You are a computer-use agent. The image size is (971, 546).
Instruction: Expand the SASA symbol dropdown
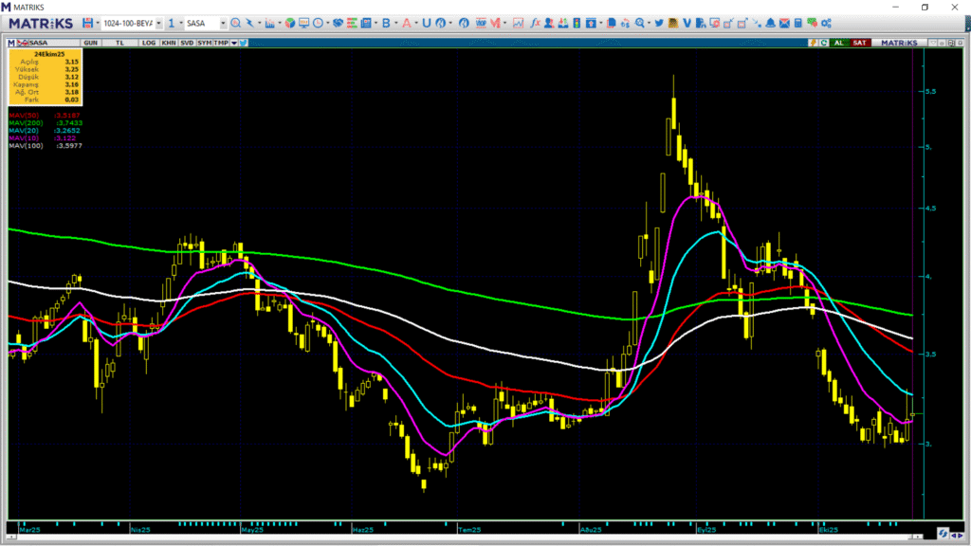point(222,23)
